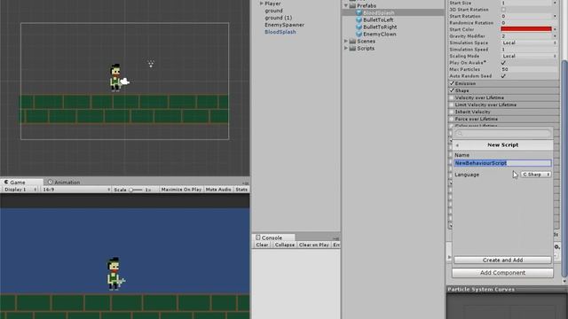Click the Add Component search field
This screenshot has height=319, width=568.
[x=503, y=134]
